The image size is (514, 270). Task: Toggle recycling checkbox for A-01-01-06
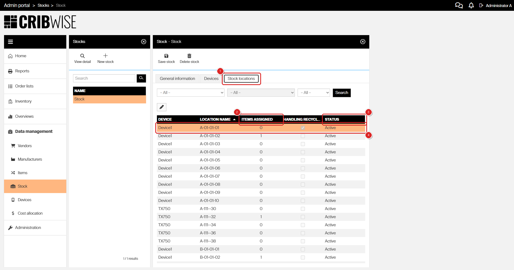click(x=303, y=168)
